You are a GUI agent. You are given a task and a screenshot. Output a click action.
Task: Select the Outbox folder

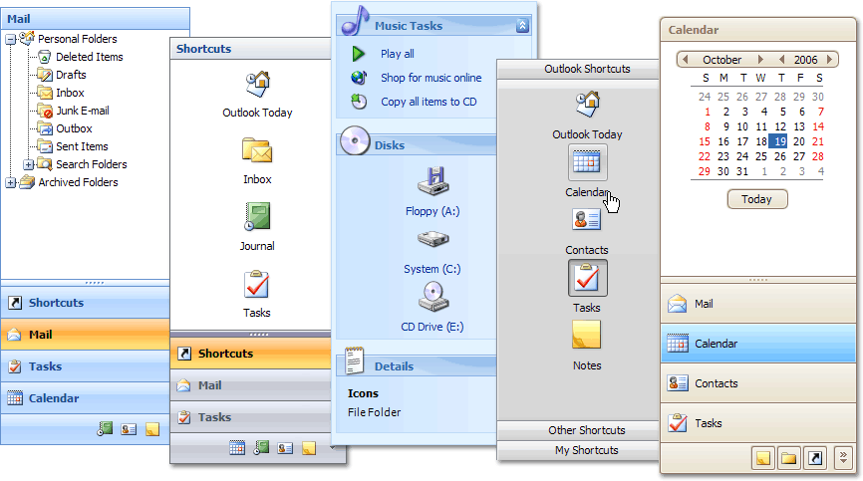click(74, 128)
